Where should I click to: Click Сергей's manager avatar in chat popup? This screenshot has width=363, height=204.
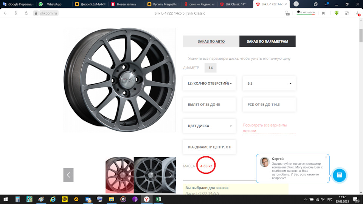click(x=265, y=162)
